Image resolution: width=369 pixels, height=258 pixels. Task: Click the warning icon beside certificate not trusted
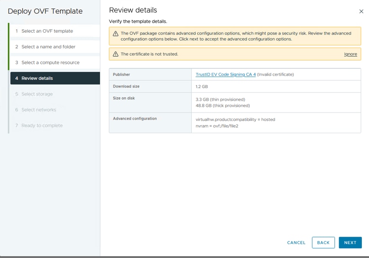tap(115, 54)
